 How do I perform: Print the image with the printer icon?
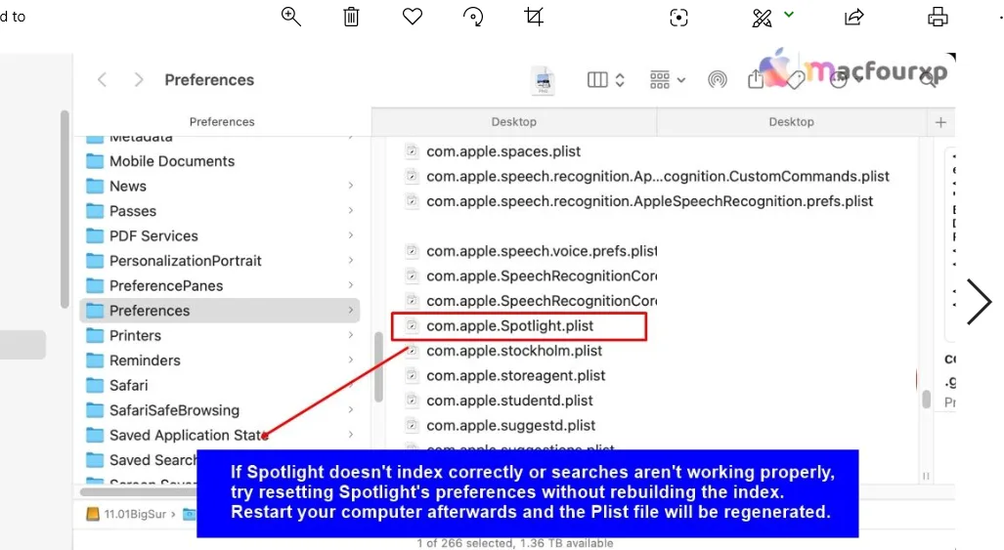point(939,17)
